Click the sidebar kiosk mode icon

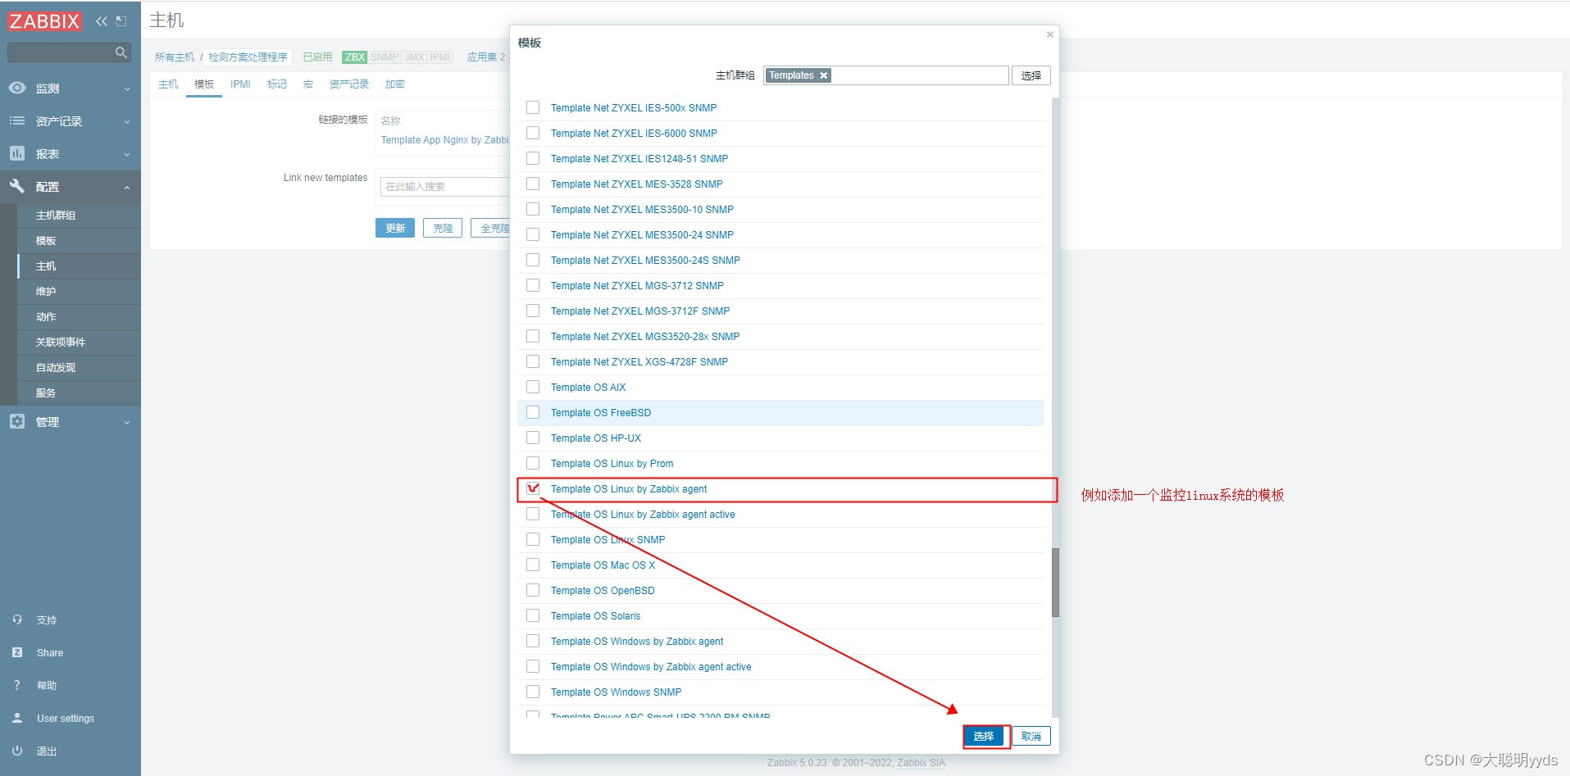(x=121, y=21)
